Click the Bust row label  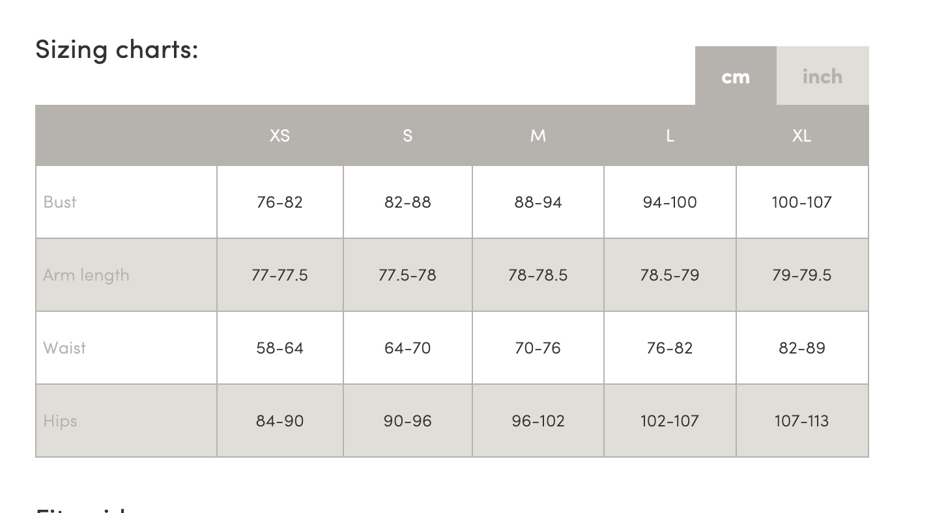click(x=60, y=202)
